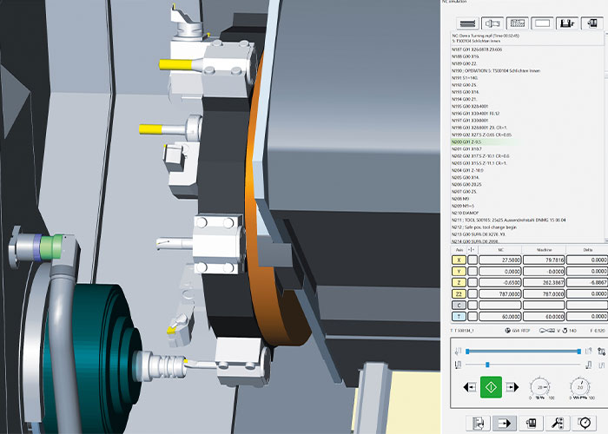Viewport: 608px width, 434px height.
Task: Click the left handle of upper blue slider
Action: 467,352
